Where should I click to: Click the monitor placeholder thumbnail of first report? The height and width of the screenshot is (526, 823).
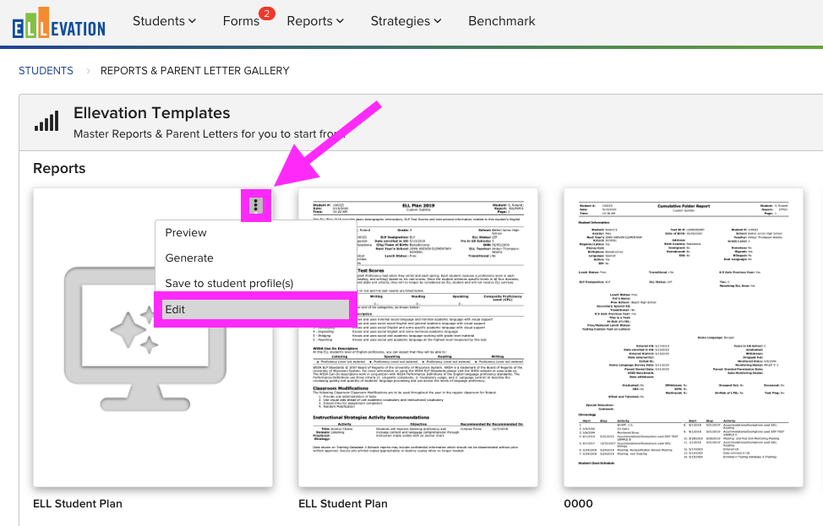coord(145,339)
